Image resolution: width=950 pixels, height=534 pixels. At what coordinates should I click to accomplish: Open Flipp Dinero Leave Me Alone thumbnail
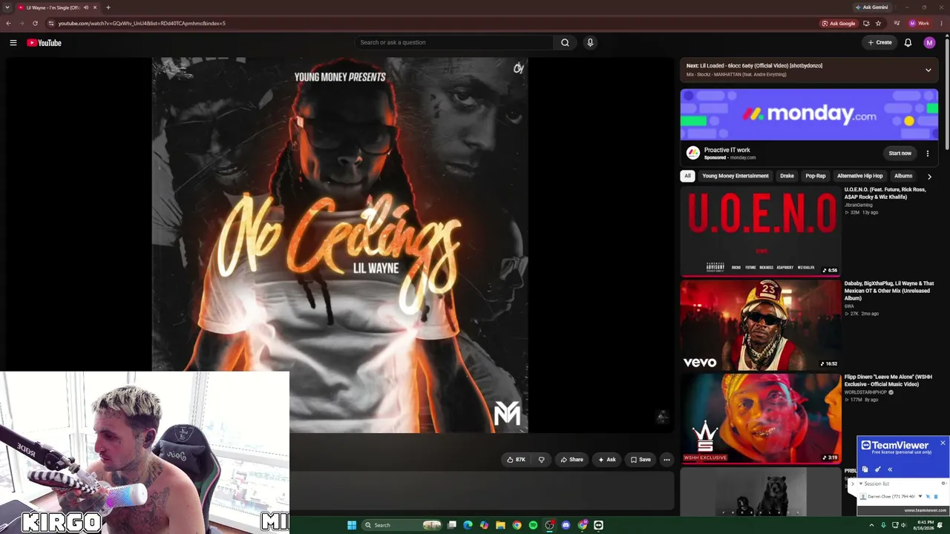761,418
